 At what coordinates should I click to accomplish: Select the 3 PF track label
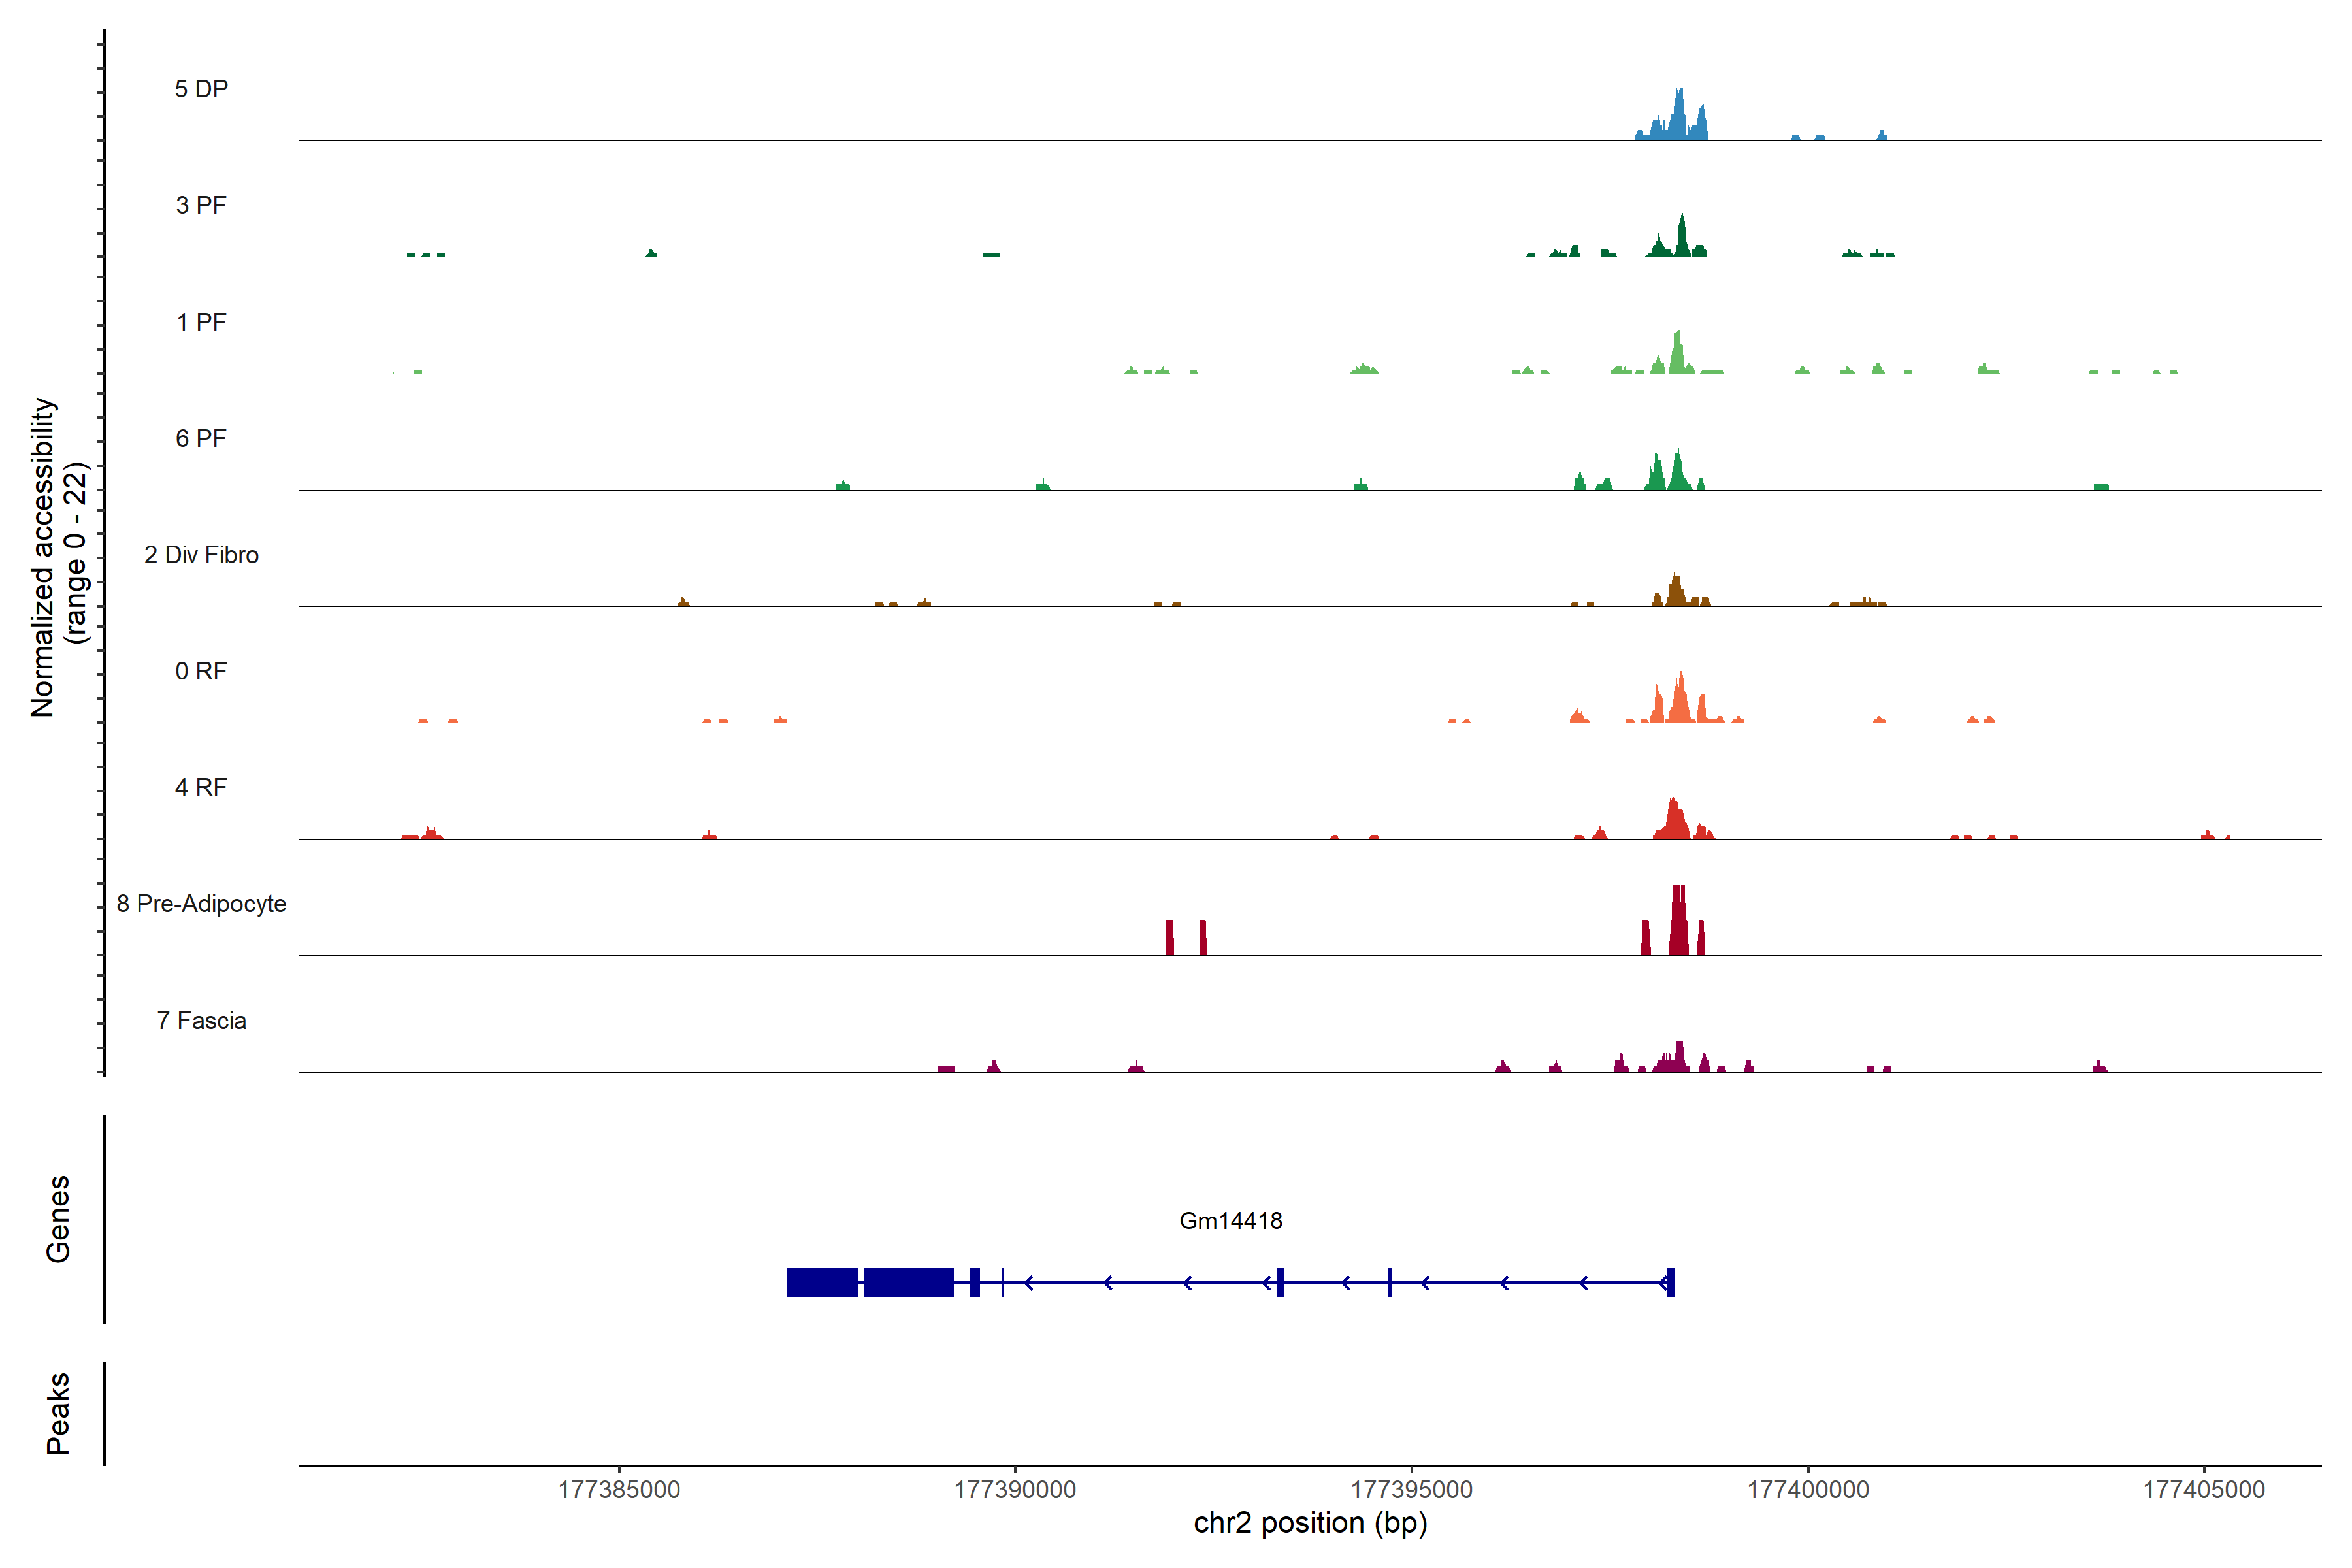pos(201,205)
